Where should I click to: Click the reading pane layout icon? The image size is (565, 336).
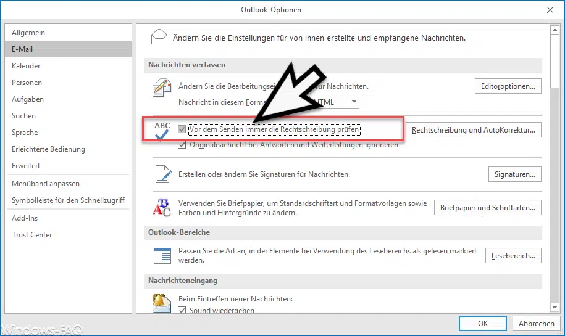[162, 255]
